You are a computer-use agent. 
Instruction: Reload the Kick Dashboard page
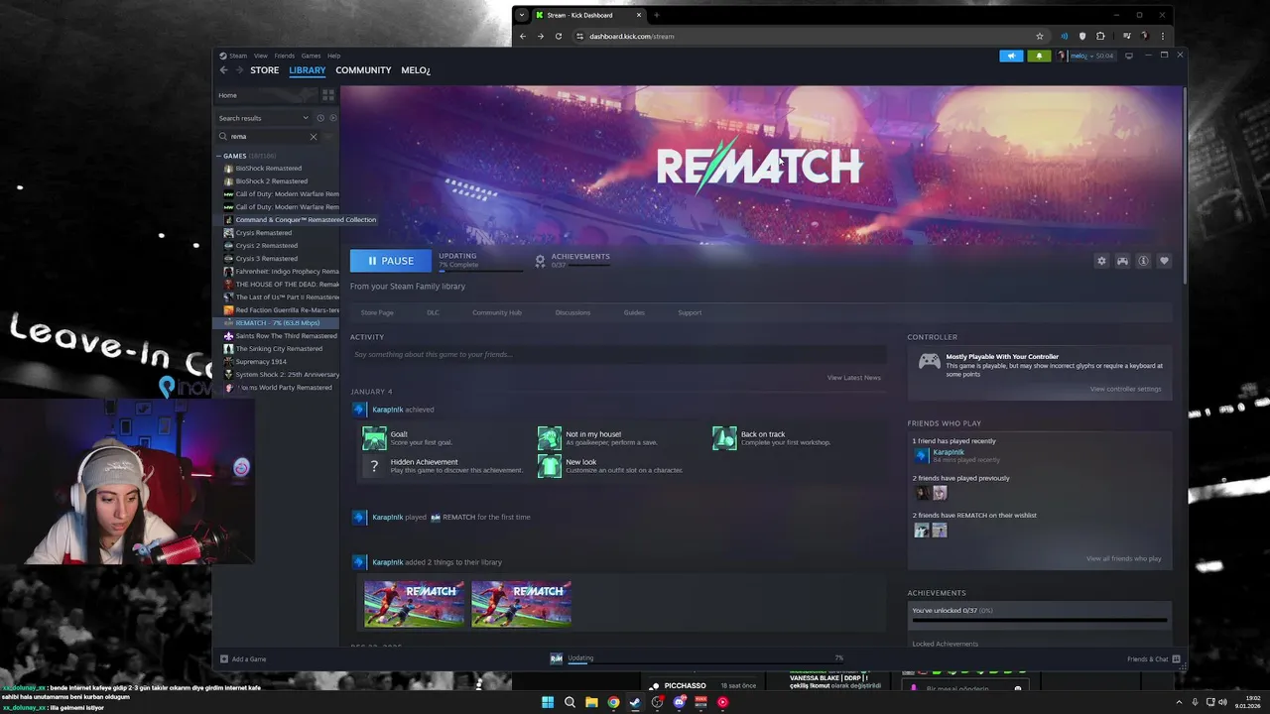(559, 36)
